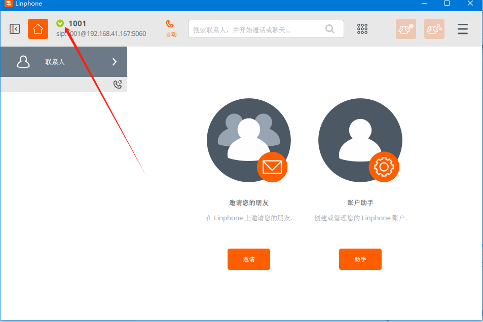Open account 1001 name

pos(77,23)
